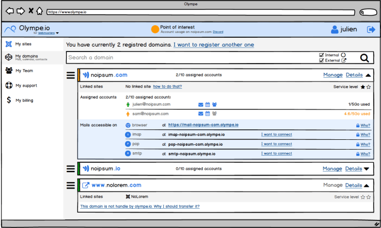This screenshot has width=381, height=228.
Task: Click 'Why I should transfer it?' link
Action: pyautogui.click(x=177, y=207)
